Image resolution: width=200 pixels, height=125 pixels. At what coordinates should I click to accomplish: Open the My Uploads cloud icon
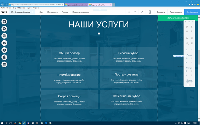(4, 43)
